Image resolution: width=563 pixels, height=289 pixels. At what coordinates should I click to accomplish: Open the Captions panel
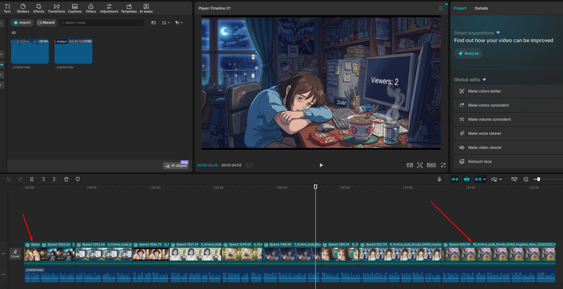(75, 8)
